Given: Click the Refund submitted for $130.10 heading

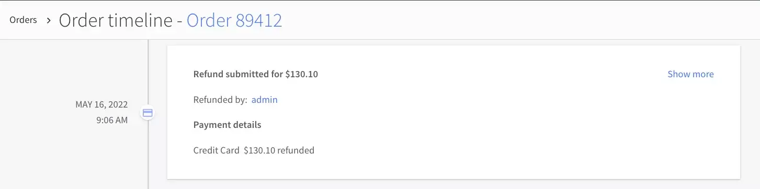Looking at the screenshot, I should click(256, 74).
